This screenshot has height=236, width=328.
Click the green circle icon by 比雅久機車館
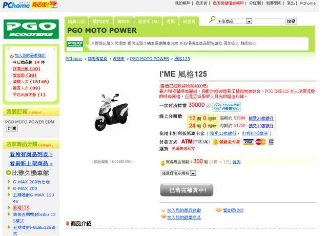pos(9,173)
